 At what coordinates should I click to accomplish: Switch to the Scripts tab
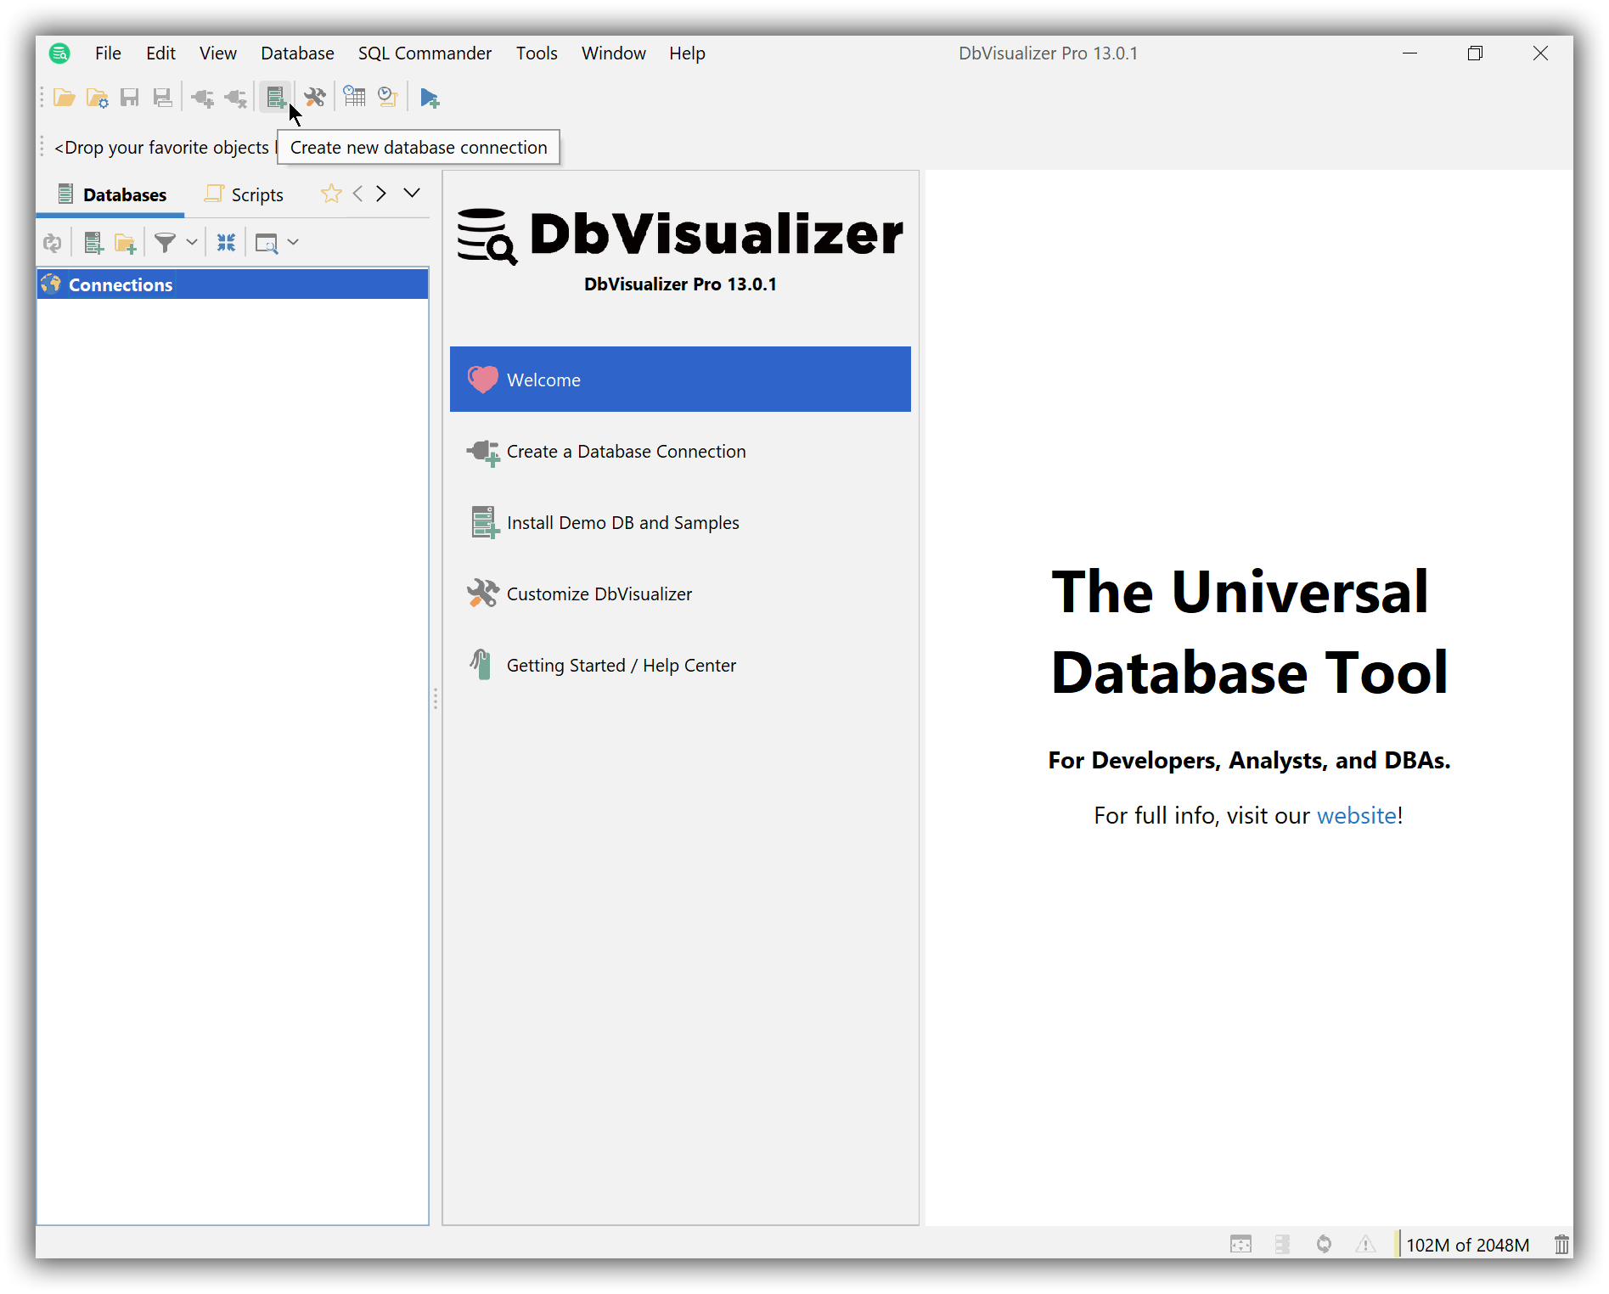(245, 194)
